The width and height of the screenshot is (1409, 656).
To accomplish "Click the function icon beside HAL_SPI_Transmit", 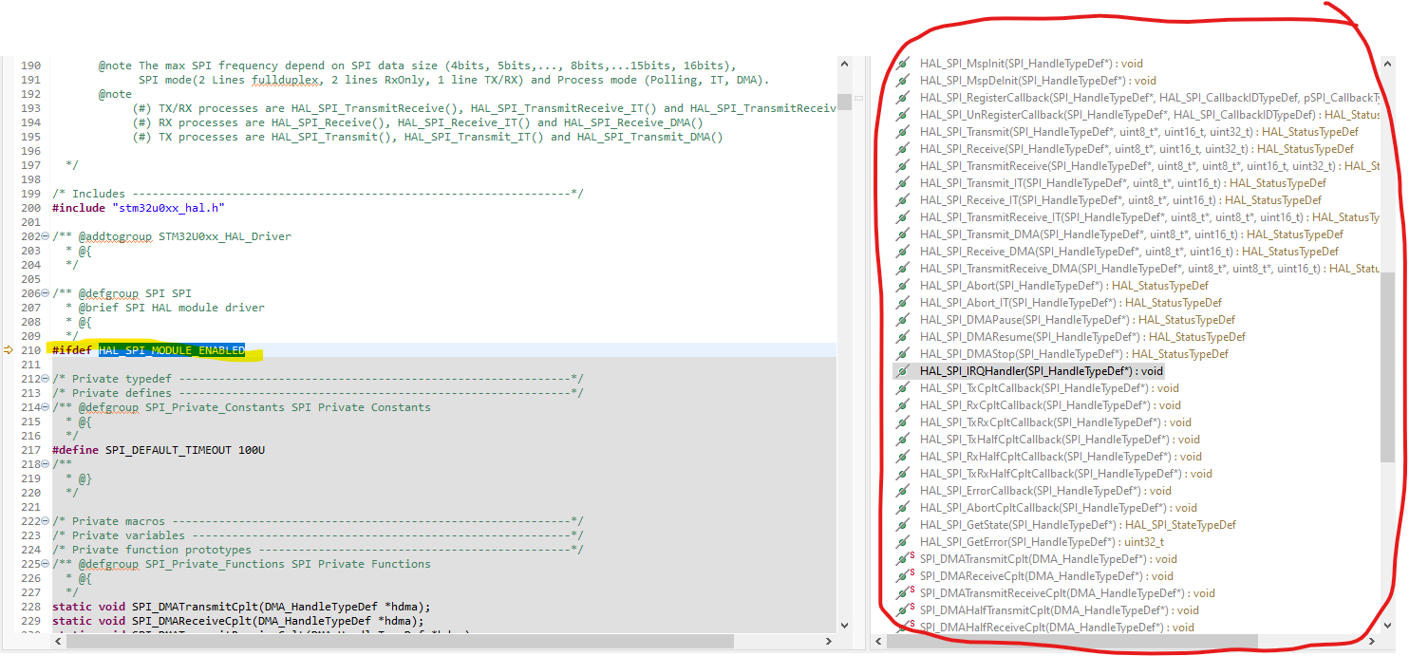I will point(905,131).
